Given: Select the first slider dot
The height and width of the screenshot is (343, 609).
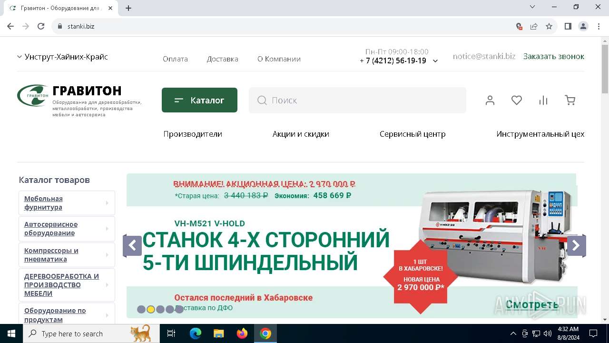Looking at the screenshot, I should tap(141, 309).
